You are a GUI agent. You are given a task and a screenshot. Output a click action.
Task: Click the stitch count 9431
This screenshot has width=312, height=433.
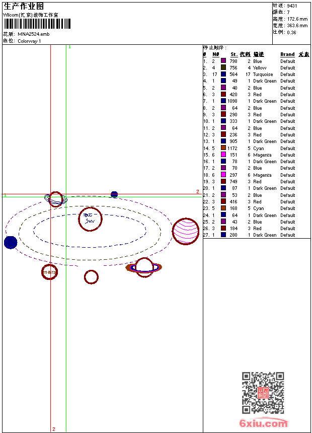(292, 6)
